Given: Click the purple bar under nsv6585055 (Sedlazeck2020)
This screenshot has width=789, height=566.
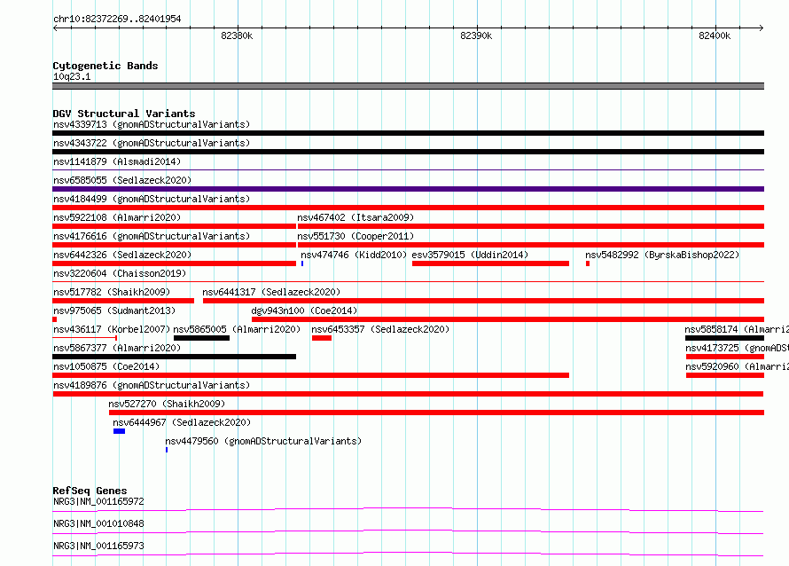Looking at the screenshot, I should click(x=408, y=189).
